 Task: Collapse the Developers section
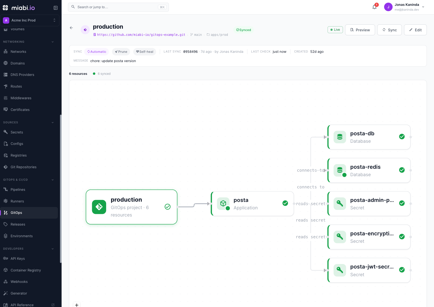(53, 249)
